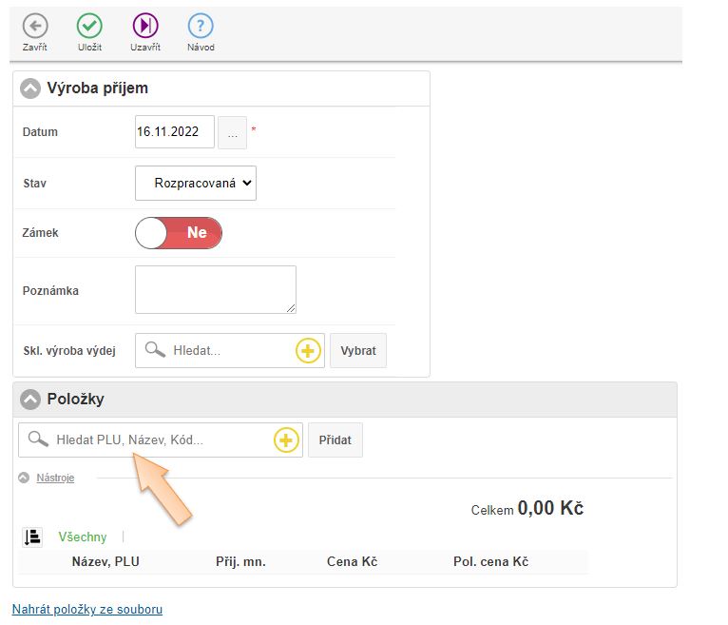Image resolution: width=728 pixels, height=625 pixels.
Task: Click the Vybrat button
Action: click(x=358, y=351)
